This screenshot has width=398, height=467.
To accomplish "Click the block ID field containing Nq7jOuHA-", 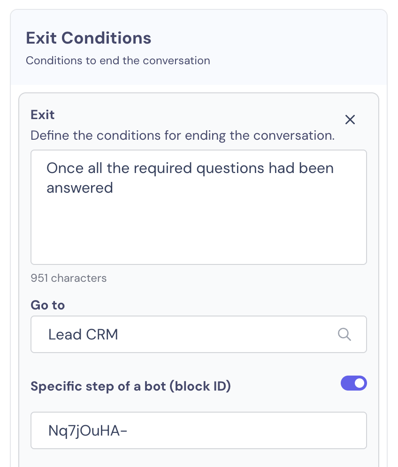I will [199, 430].
